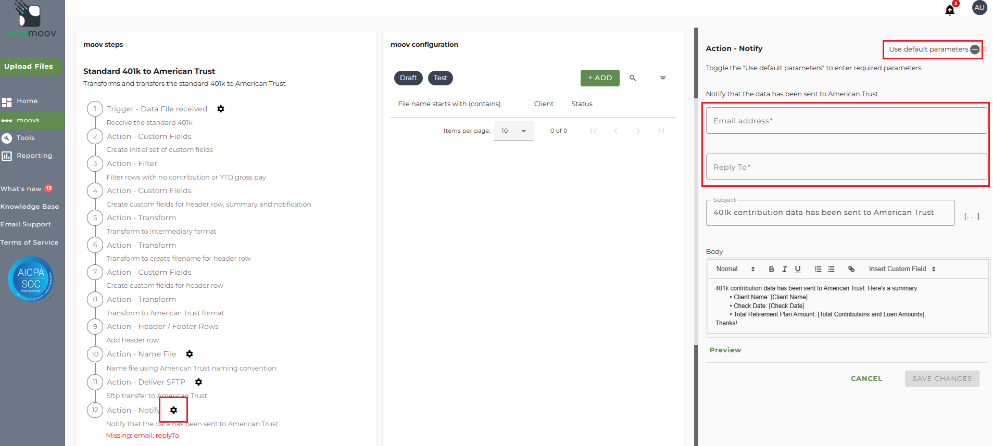Image resolution: width=993 pixels, height=446 pixels.
Task: Click the What's new badge showing 12
Action: point(48,188)
